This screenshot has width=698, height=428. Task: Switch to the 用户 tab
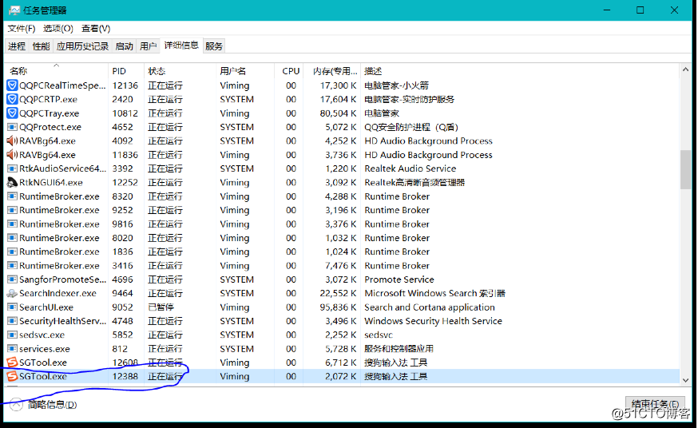point(149,46)
